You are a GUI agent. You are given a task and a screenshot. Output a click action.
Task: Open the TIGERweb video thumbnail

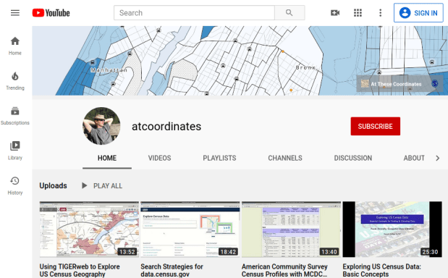(89, 229)
